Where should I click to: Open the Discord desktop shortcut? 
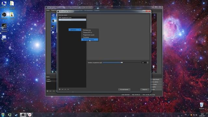pyautogui.click(x=4, y=38)
